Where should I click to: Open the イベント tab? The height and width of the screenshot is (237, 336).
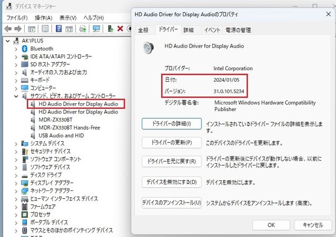click(x=212, y=30)
